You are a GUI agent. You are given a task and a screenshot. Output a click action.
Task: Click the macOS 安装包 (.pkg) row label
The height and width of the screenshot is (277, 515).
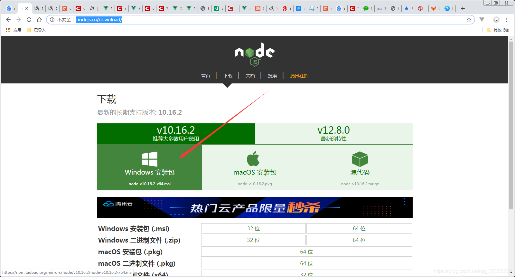point(130,252)
